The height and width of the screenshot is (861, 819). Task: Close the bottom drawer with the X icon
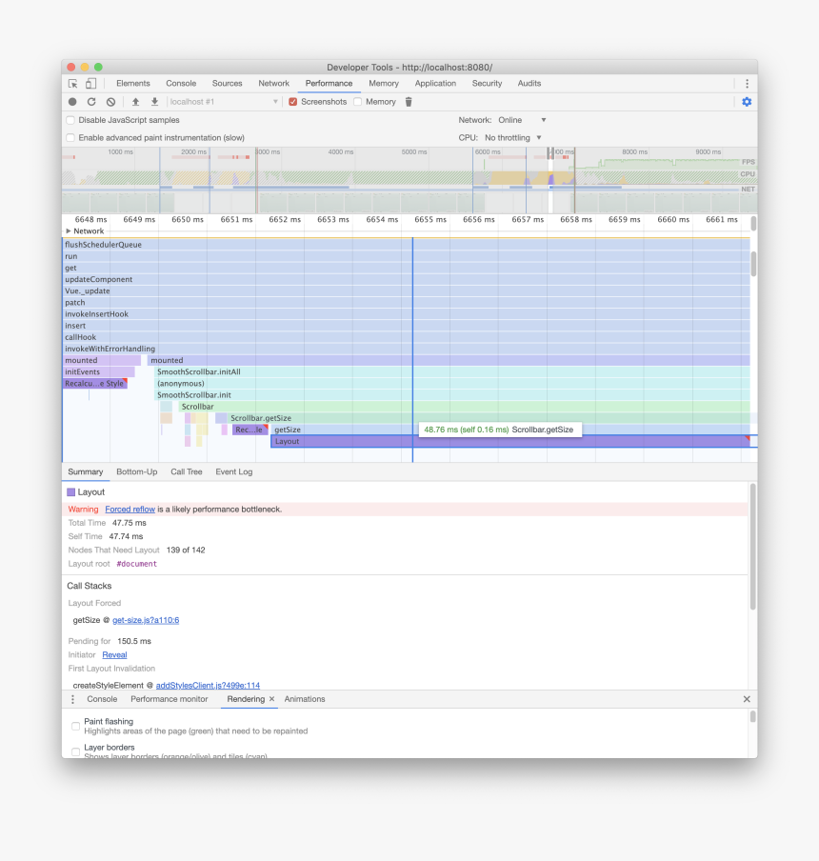pos(747,699)
